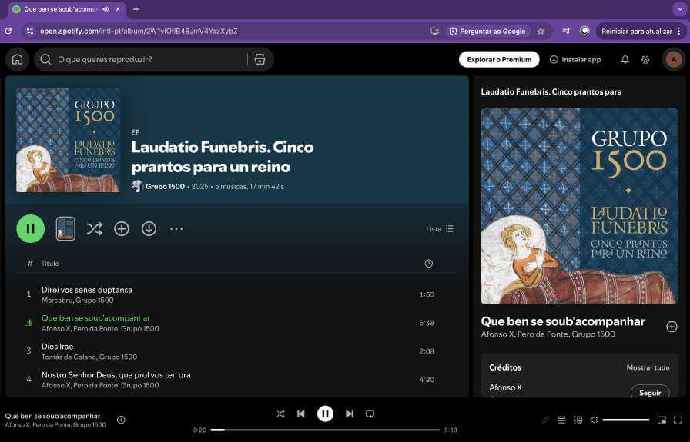Screen dimensions: 690x442
Task: Open Grupo 1500 artist link in album header
Action: tap(165, 186)
